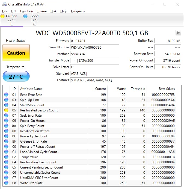Switch to the Caution E: disk tab
184x189 pixels.
(11, 20)
